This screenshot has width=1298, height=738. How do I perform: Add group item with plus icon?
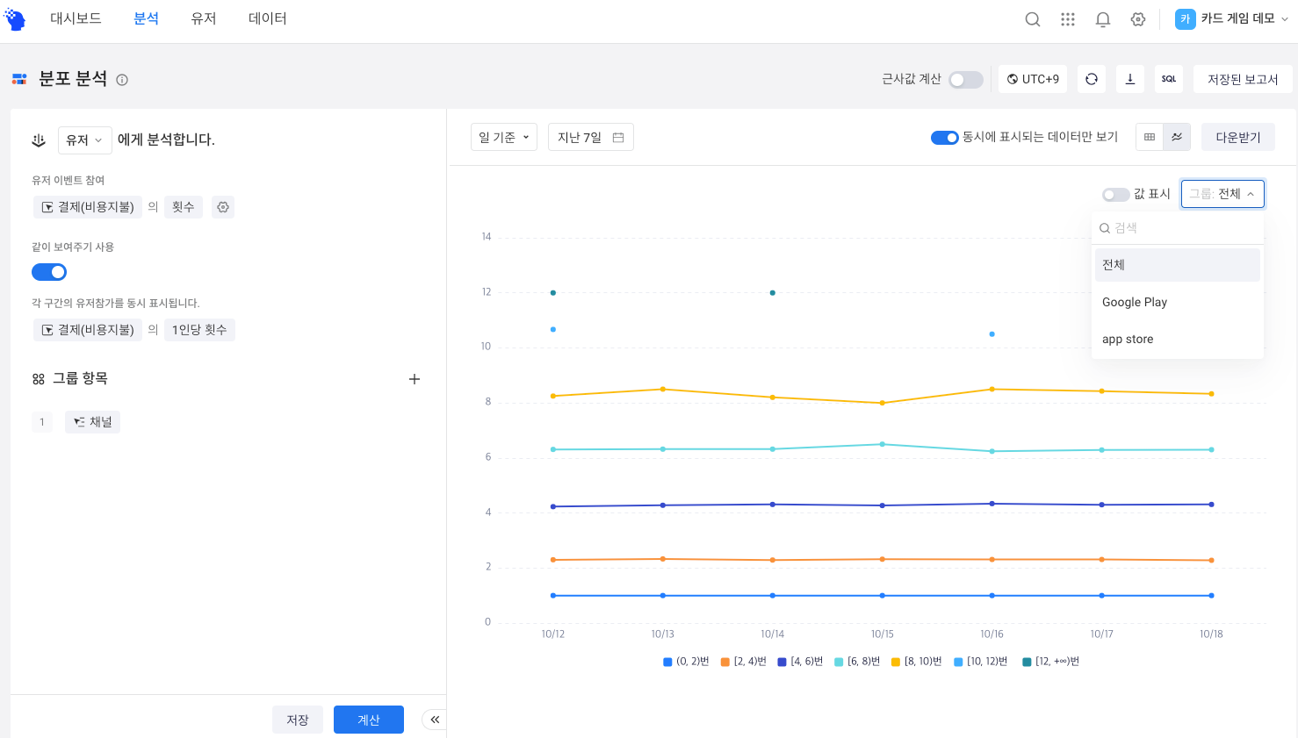pyautogui.click(x=415, y=379)
